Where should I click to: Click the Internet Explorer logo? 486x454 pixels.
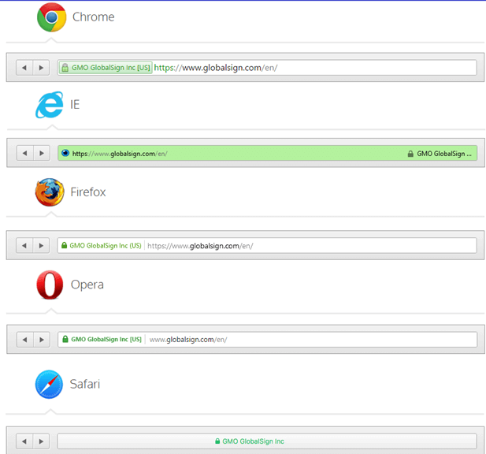point(50,105)
